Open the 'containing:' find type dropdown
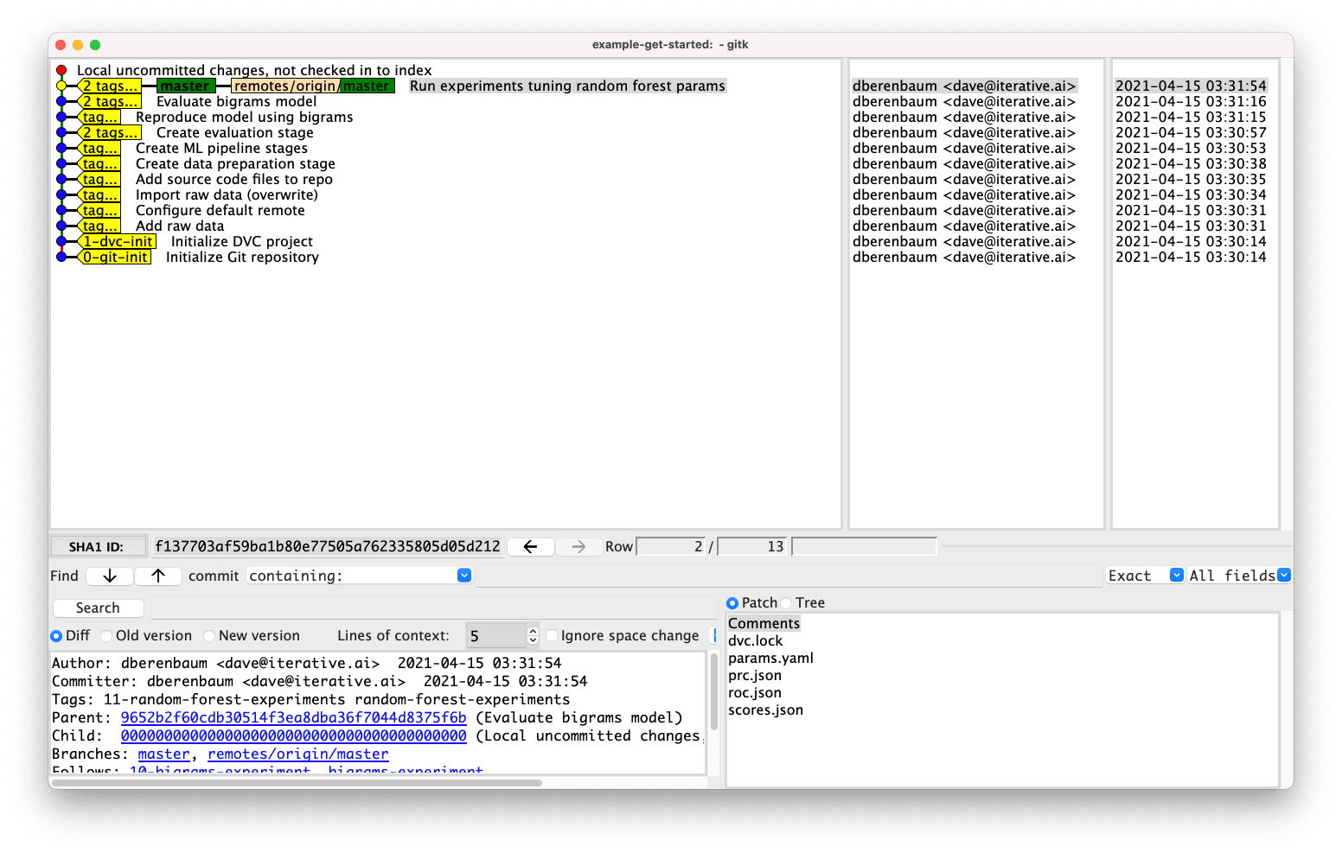This screenshot has width=1342, height=853. [x=463, y=576]
